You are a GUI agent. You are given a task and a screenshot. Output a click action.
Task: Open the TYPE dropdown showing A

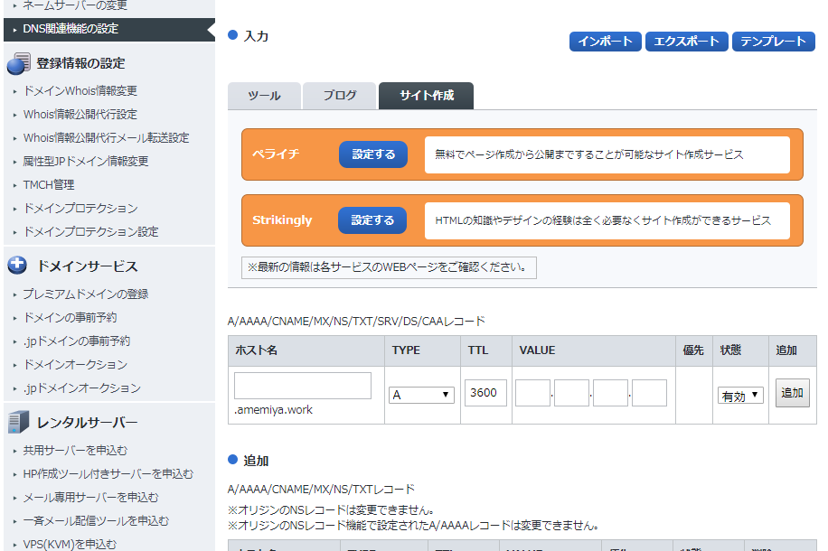point(421,394)
